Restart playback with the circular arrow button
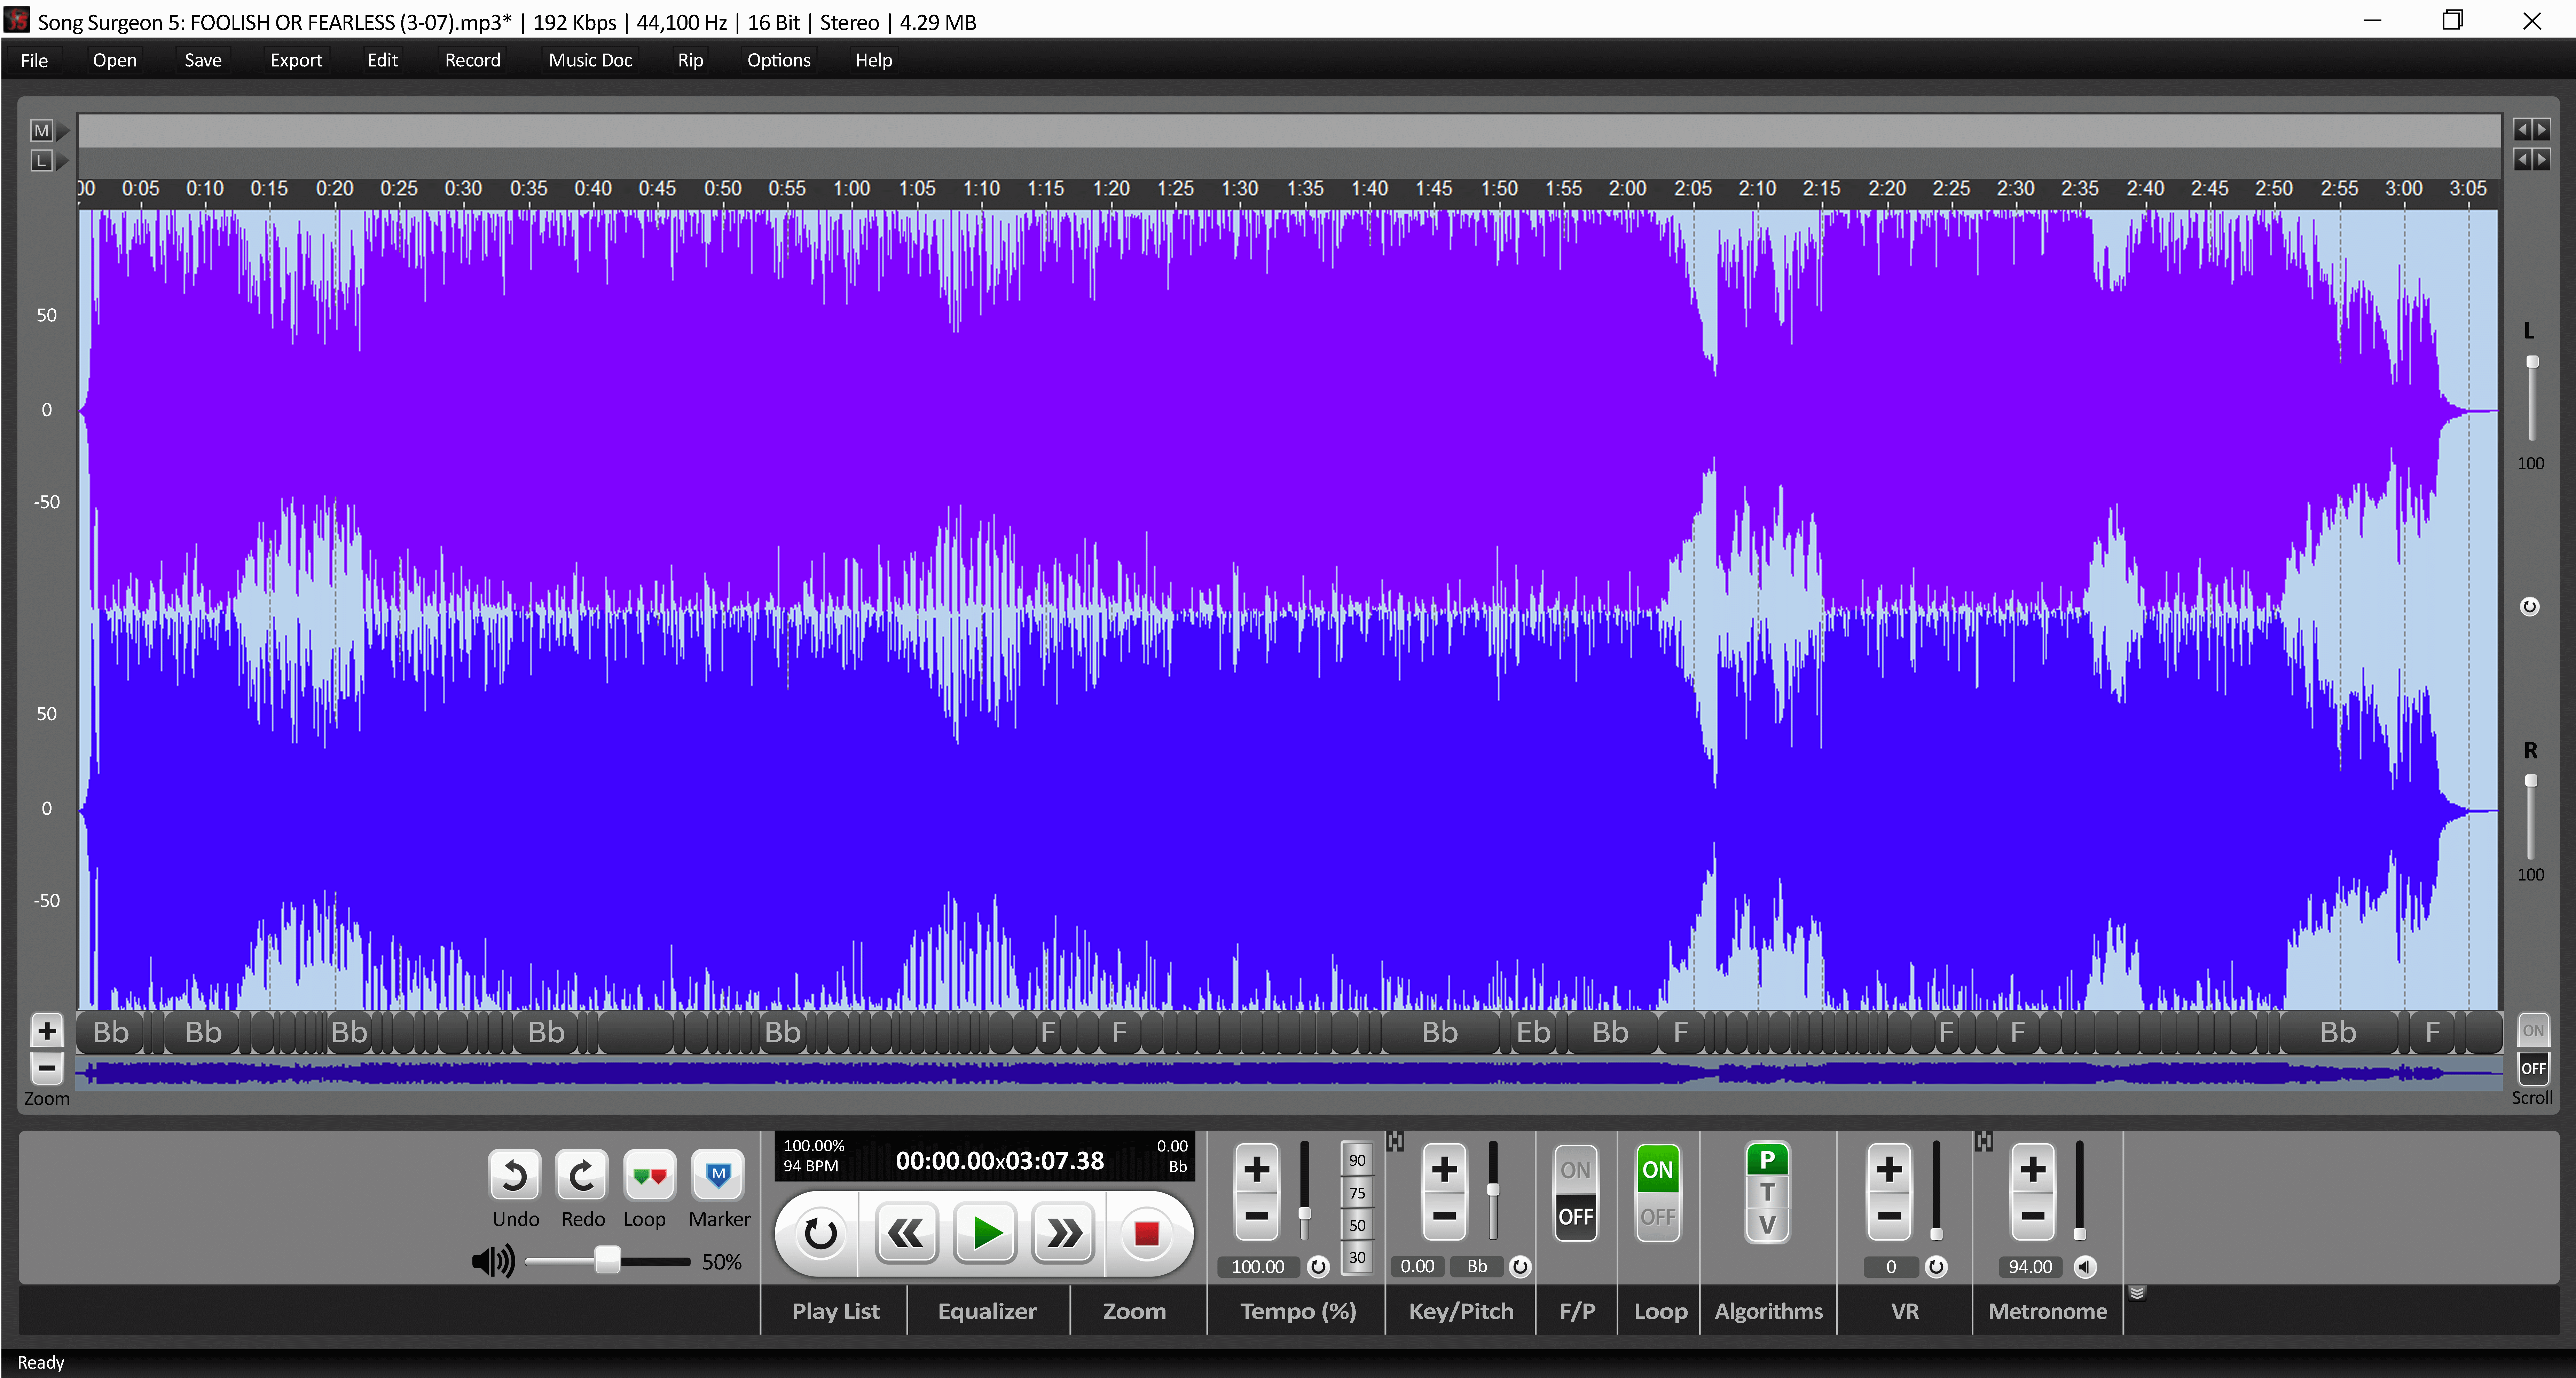 (x=820, y=1234)
